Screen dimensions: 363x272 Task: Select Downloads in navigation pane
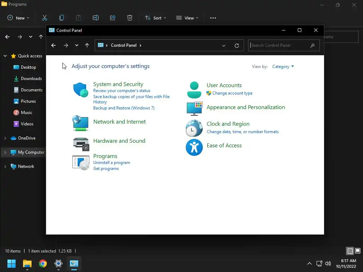coord(28,79)
